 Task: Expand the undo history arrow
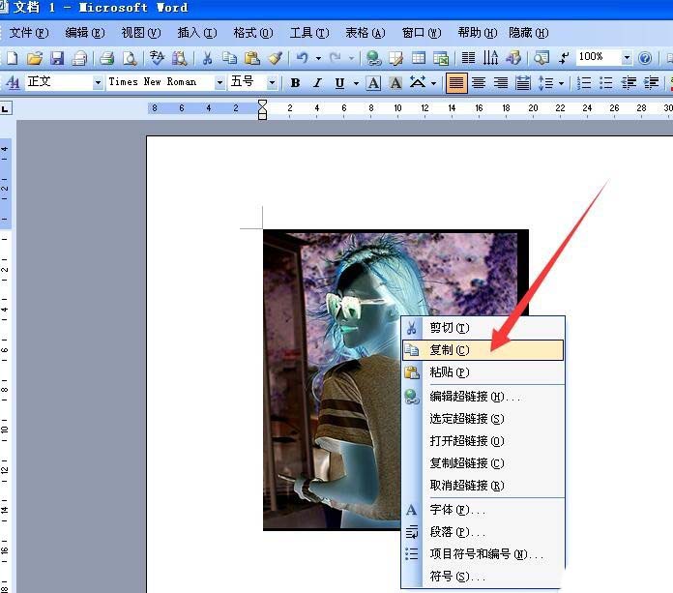coord(318,58)
